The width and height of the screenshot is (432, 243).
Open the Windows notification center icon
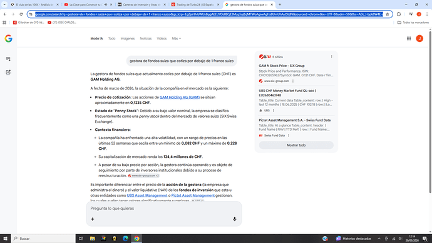tap(425, 239)
